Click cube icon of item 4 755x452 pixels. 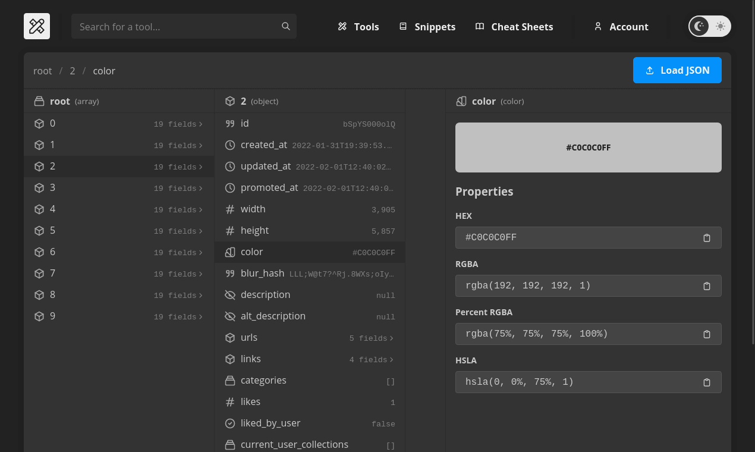pos(39,209)
